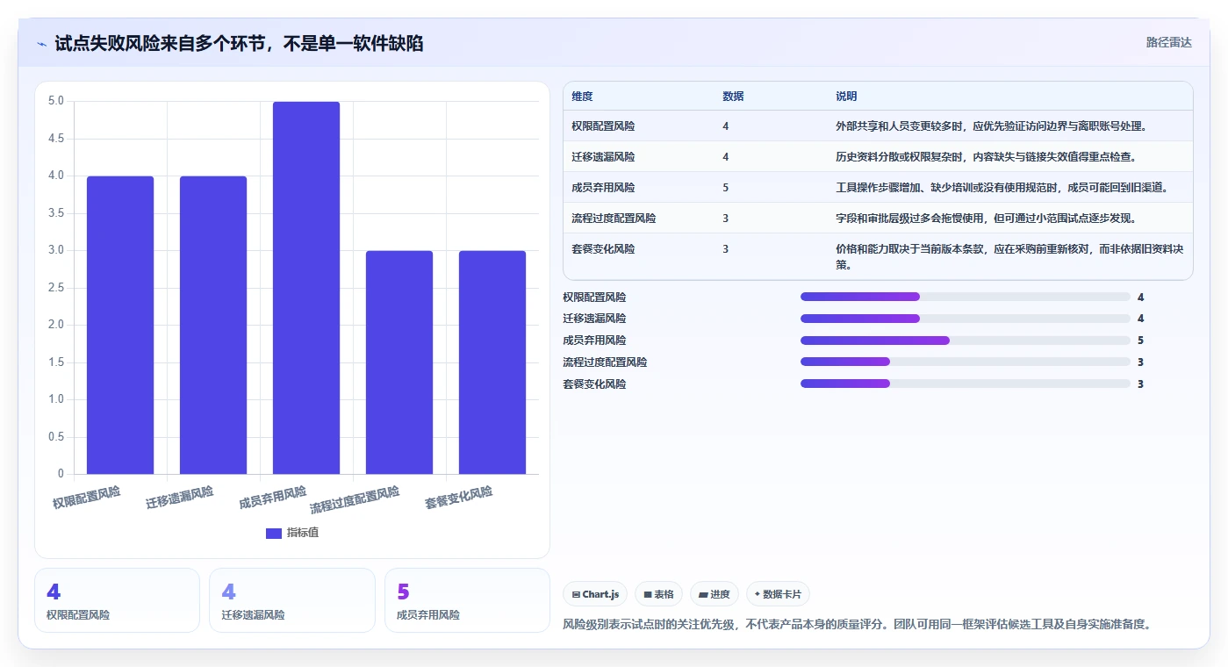Viewport: 1228px width, 667px height.
Task: Click the table cell 成员弃用风险 in the 维度 column
Action: click(x=603, y=188)
